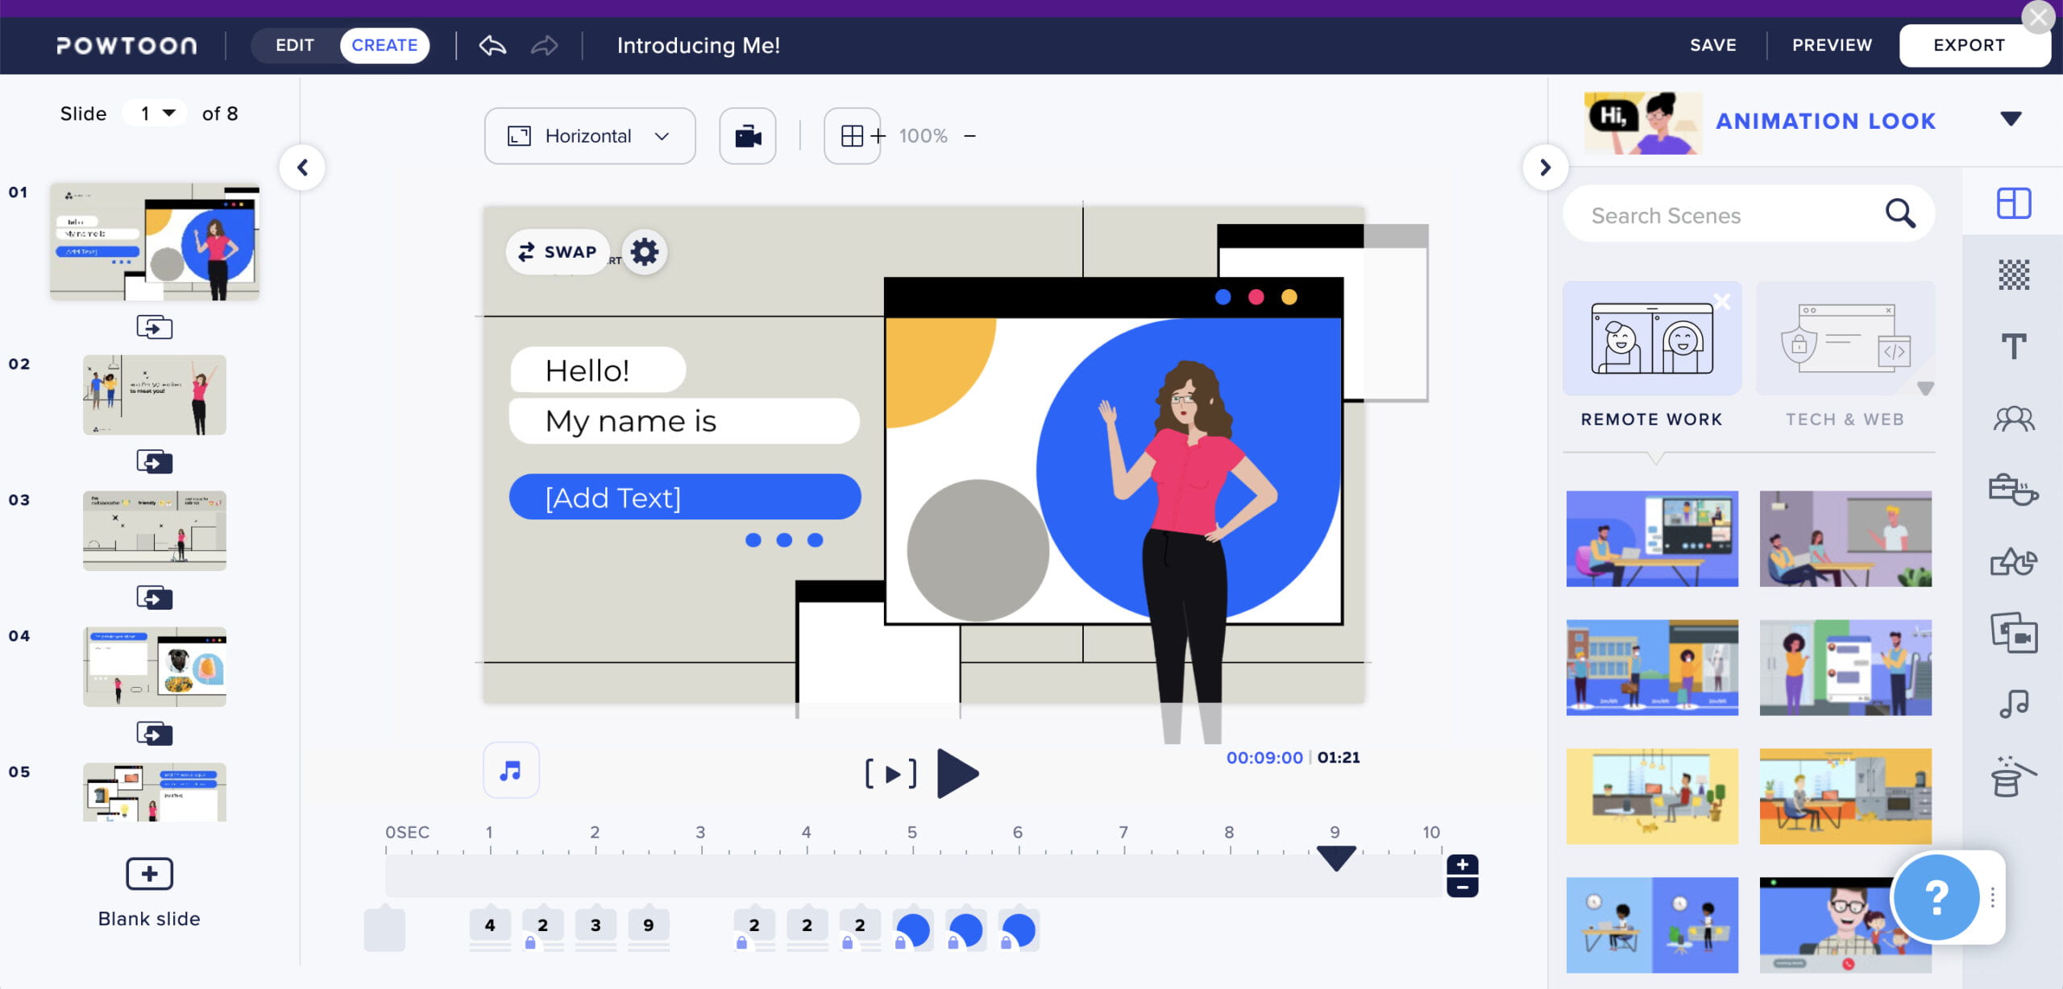Click the grid layout icon
The height and width of the screenshot is (989, 2063).
tap(852, 136)
